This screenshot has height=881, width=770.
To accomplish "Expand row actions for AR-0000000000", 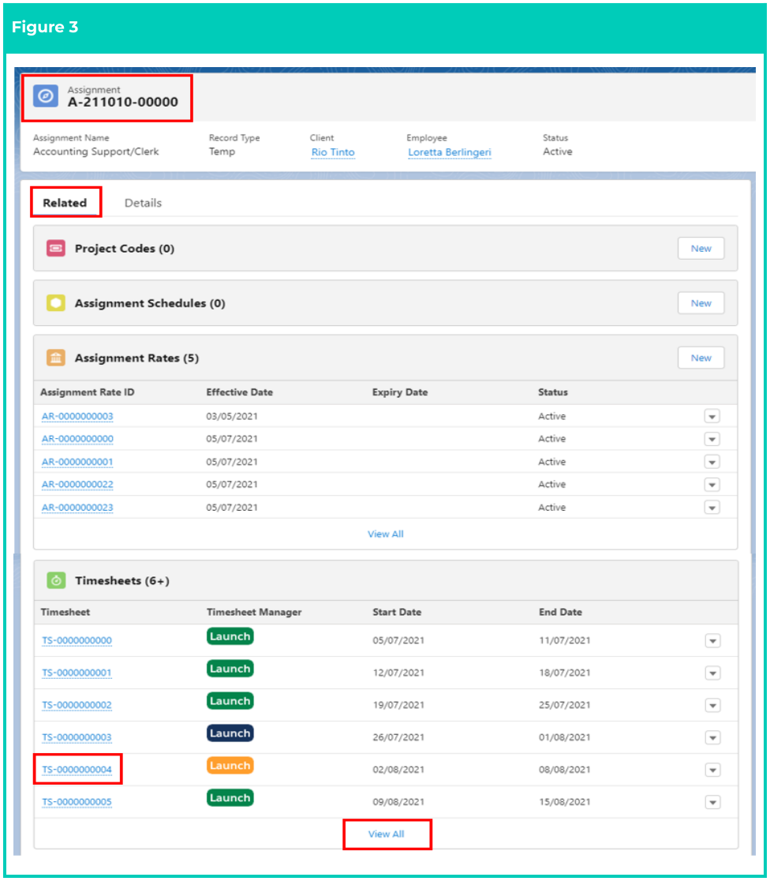I will point(712,439).
